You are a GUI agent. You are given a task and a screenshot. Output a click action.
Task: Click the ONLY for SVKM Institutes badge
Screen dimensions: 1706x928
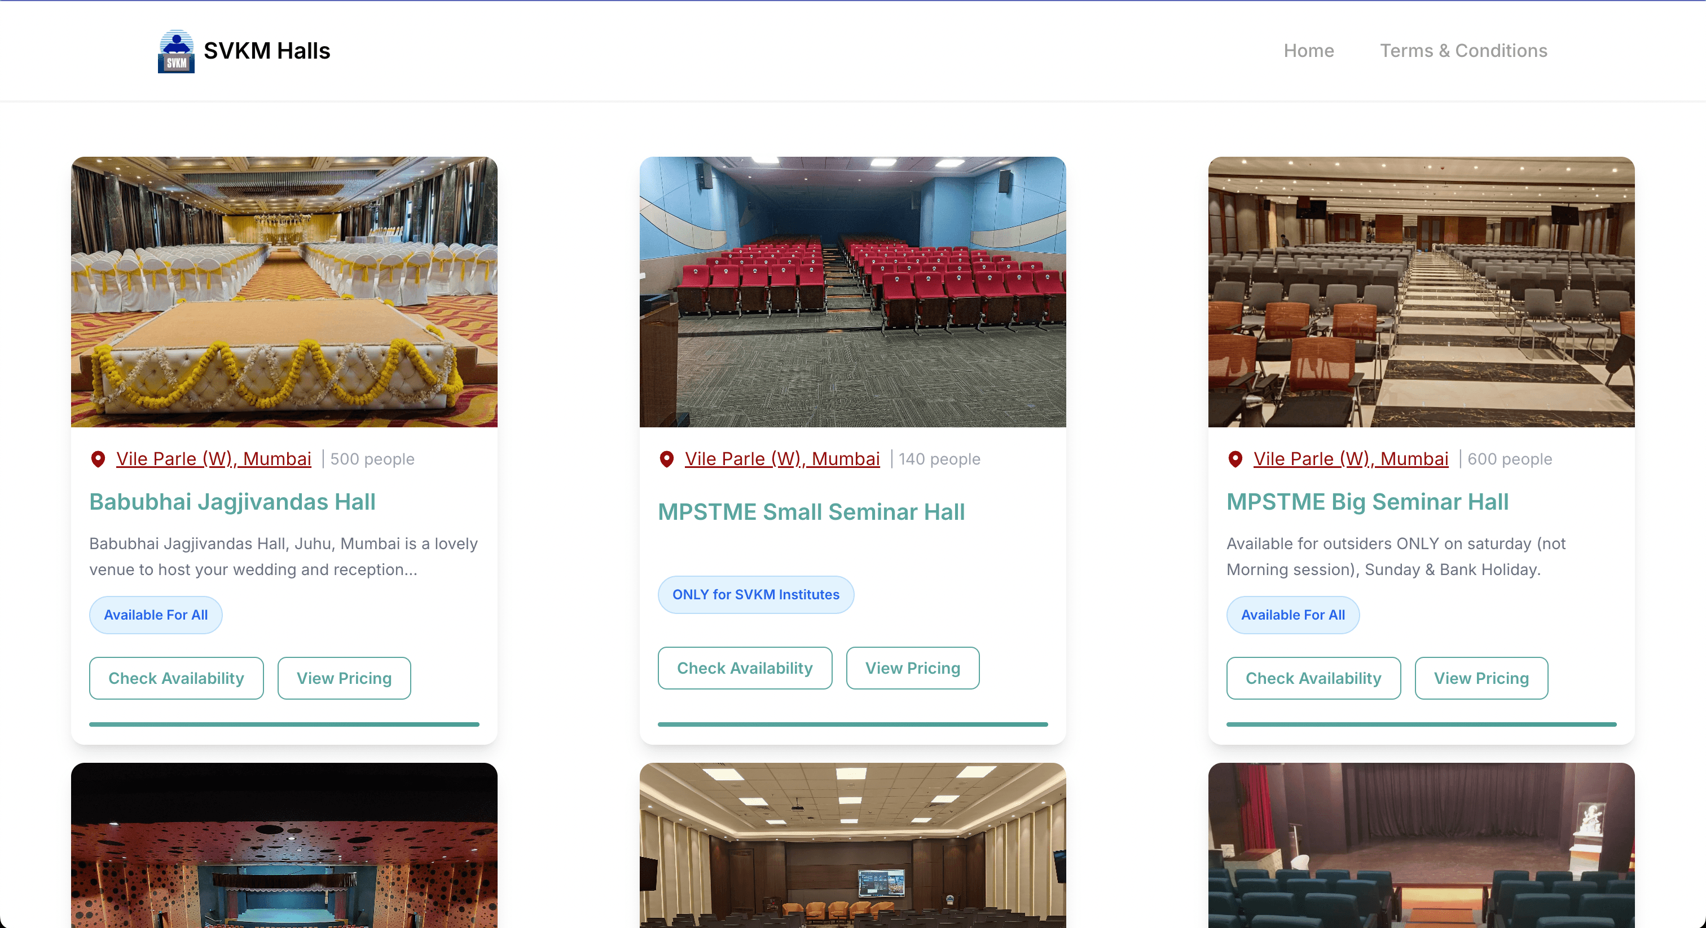click(x=755, y=594)
